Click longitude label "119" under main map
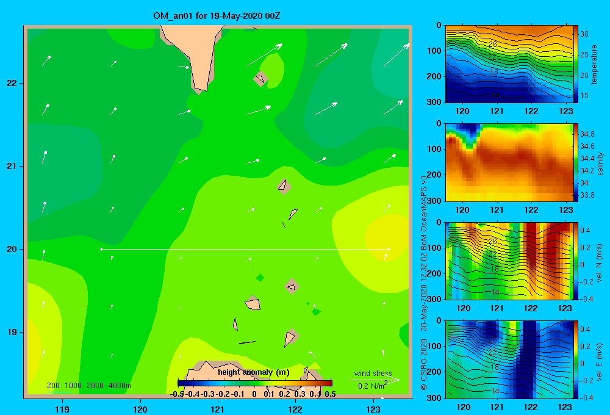 [62, 409]
